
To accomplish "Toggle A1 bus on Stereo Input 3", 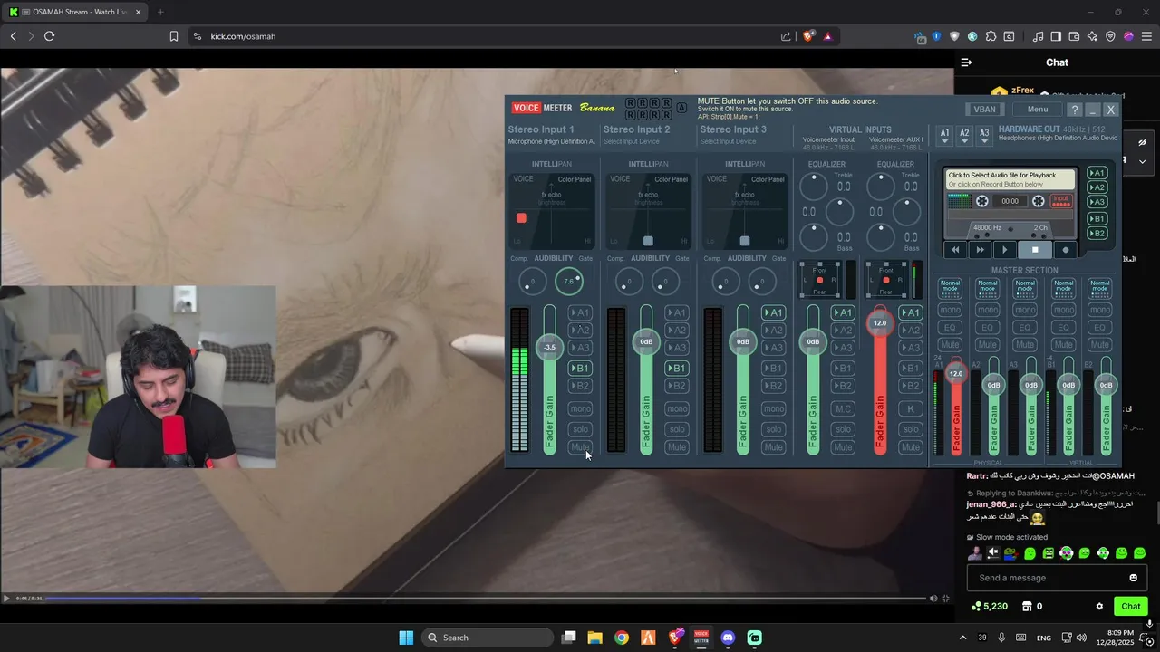I will [x=773, y=313].
